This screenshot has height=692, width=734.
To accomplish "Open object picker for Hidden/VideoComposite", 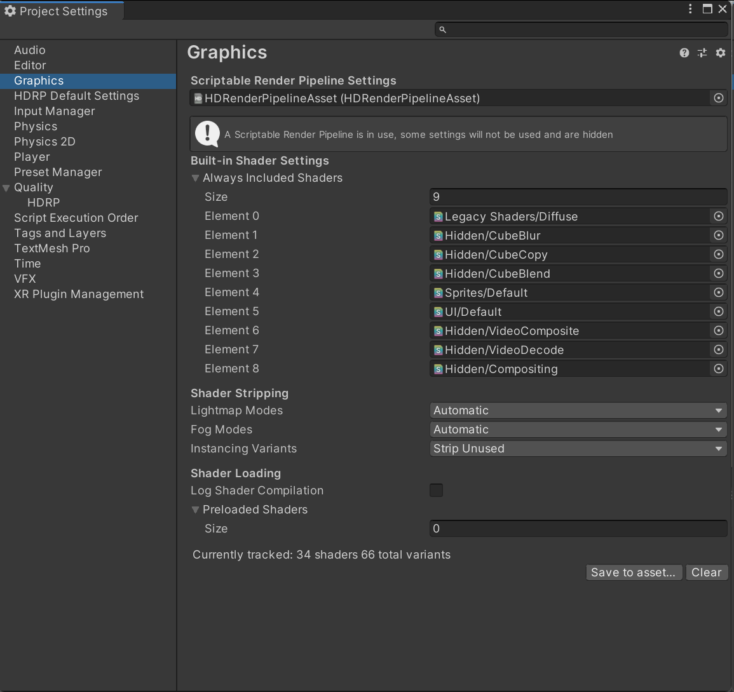I will coord(719,330).
